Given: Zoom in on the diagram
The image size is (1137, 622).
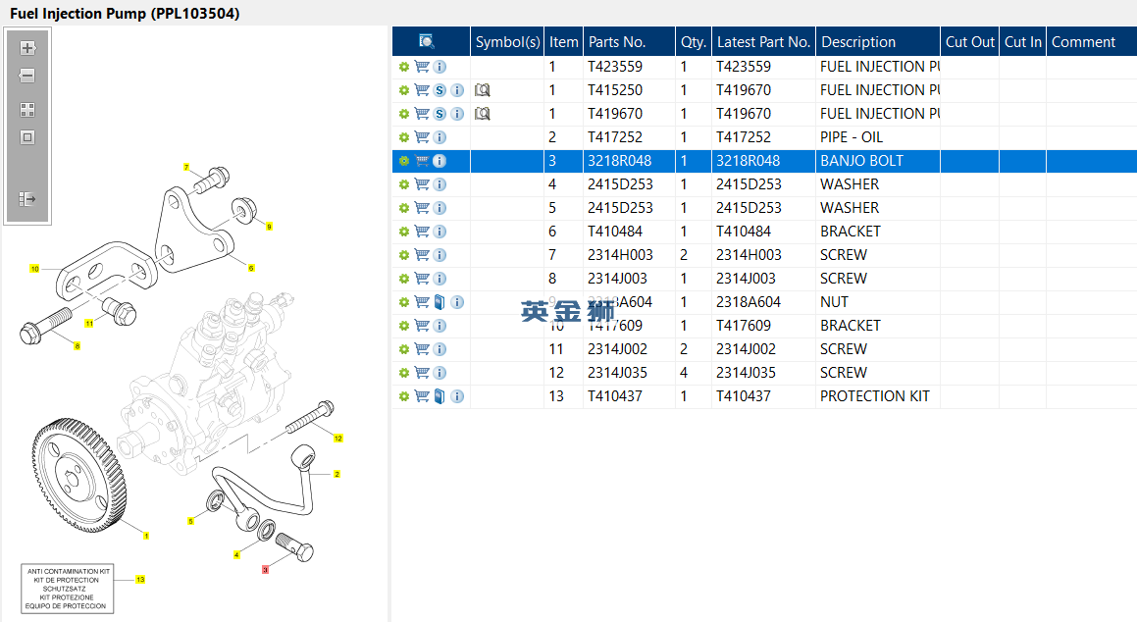Looking at the screenshot, I should (27, 48).
